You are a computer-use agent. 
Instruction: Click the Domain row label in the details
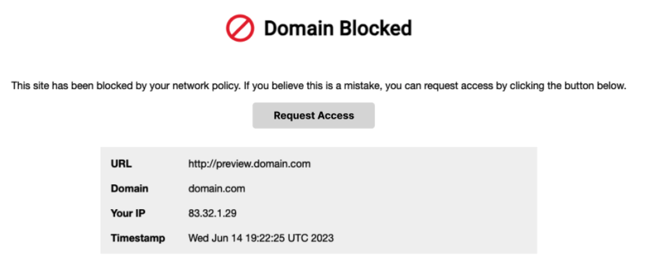(129, 189)
